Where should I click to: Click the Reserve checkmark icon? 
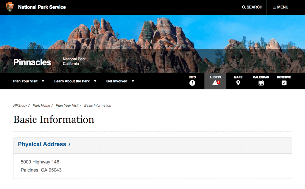pos(284,83)
